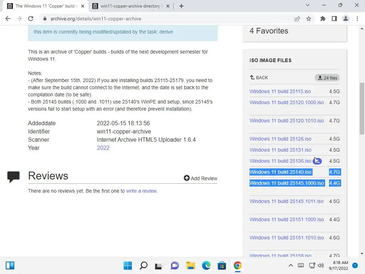Open tab search dropdown chevron

tap(308, 5)
